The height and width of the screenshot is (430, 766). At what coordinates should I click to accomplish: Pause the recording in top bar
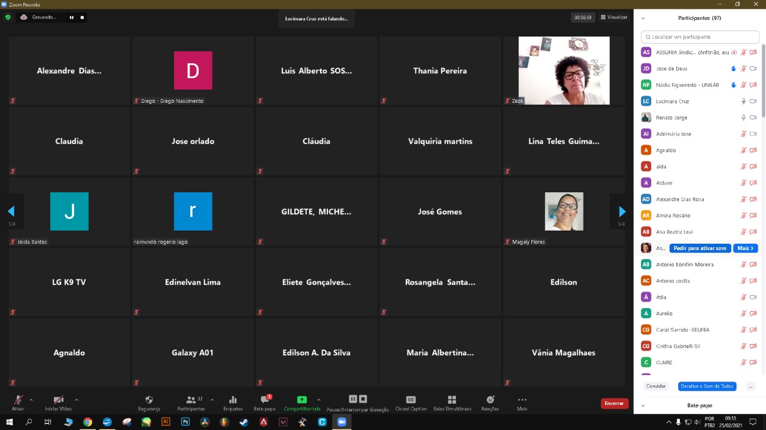pyautogui.click(x=71, y=17)
